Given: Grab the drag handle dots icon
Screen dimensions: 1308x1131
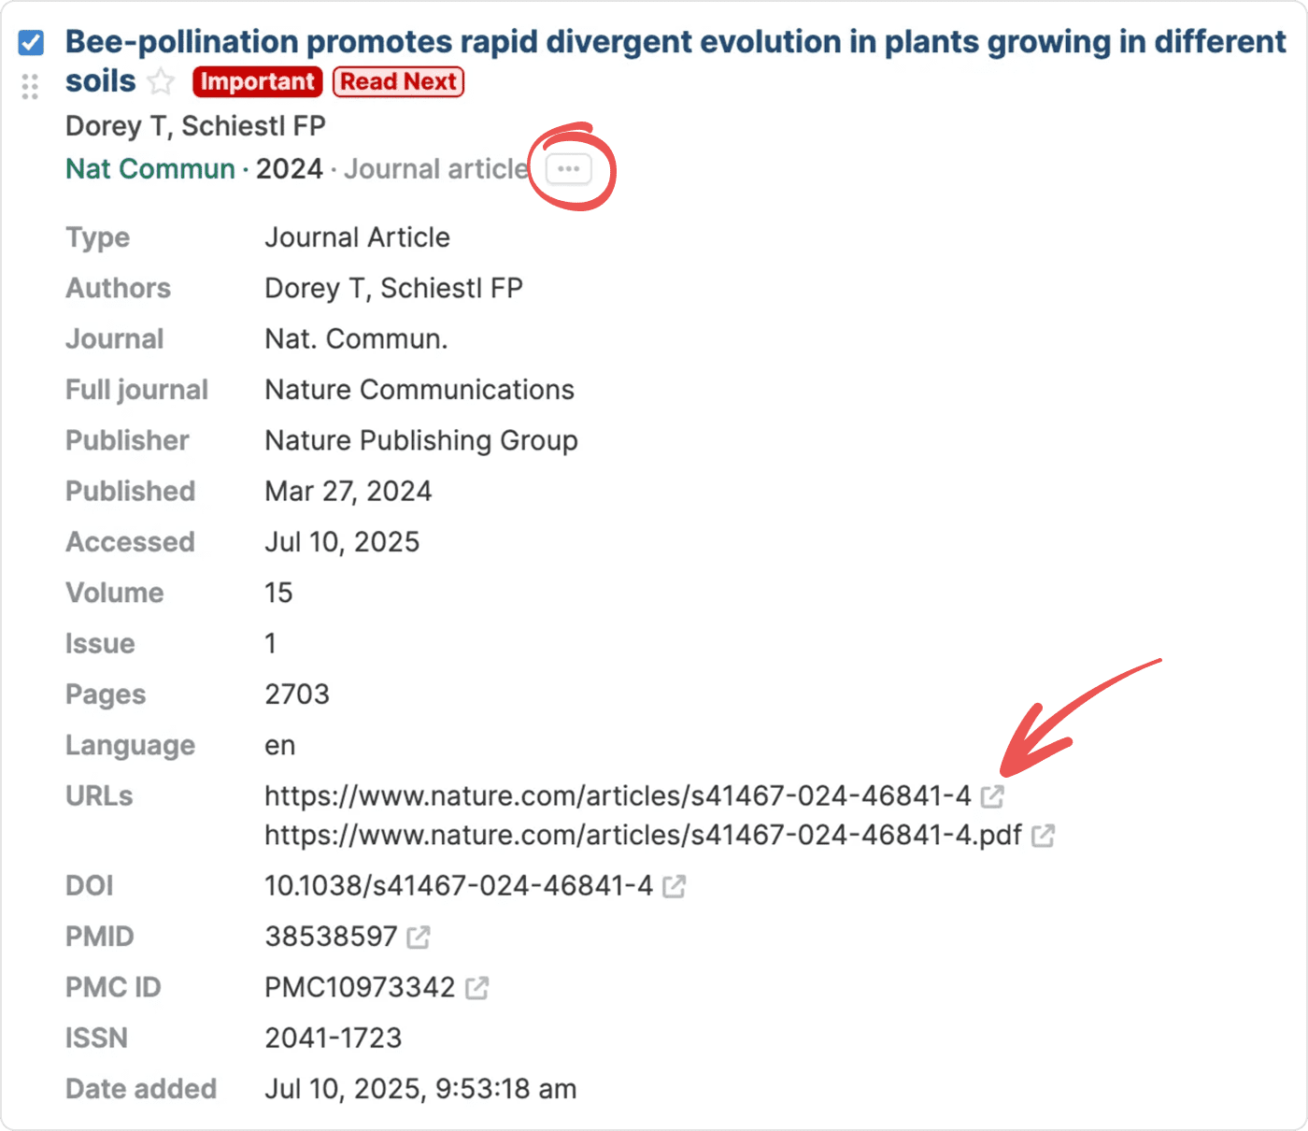Looking at the screenshot, I should (30, 87).
